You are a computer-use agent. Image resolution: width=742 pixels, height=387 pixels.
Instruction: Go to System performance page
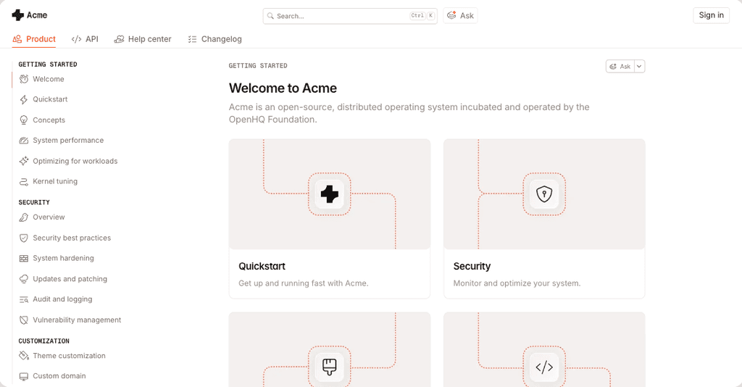pos(68,141)
